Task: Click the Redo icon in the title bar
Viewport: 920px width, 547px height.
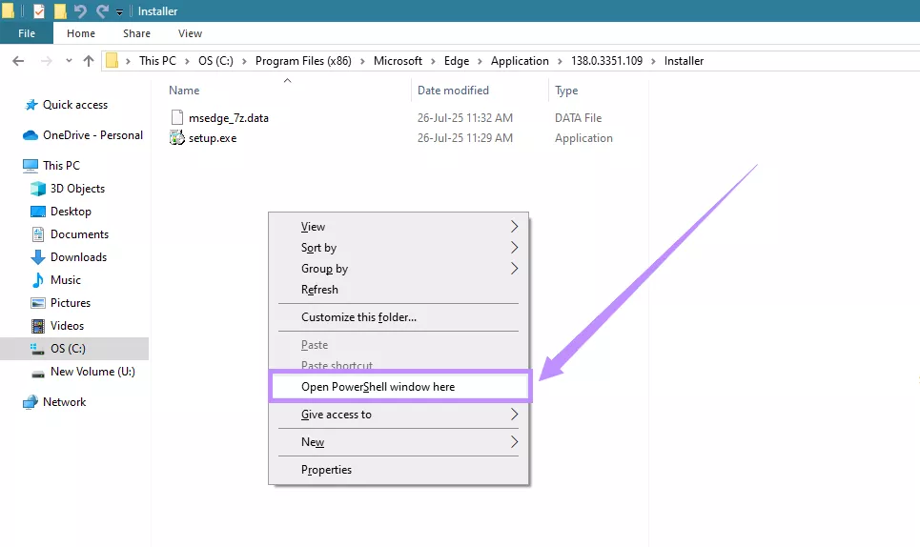Action: [x=102, y=11]
